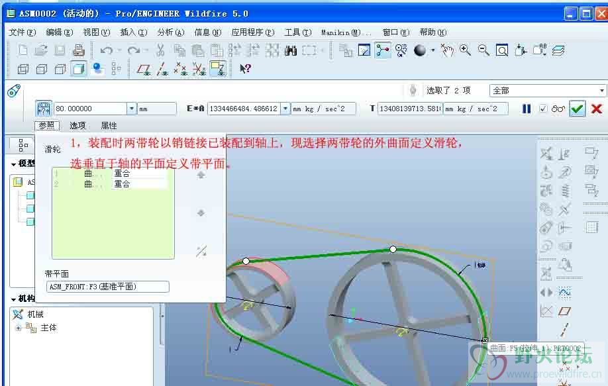Viewport: 608px width, 386px height.
Task: Open the 分析 menu
Action: coord(171,32)
